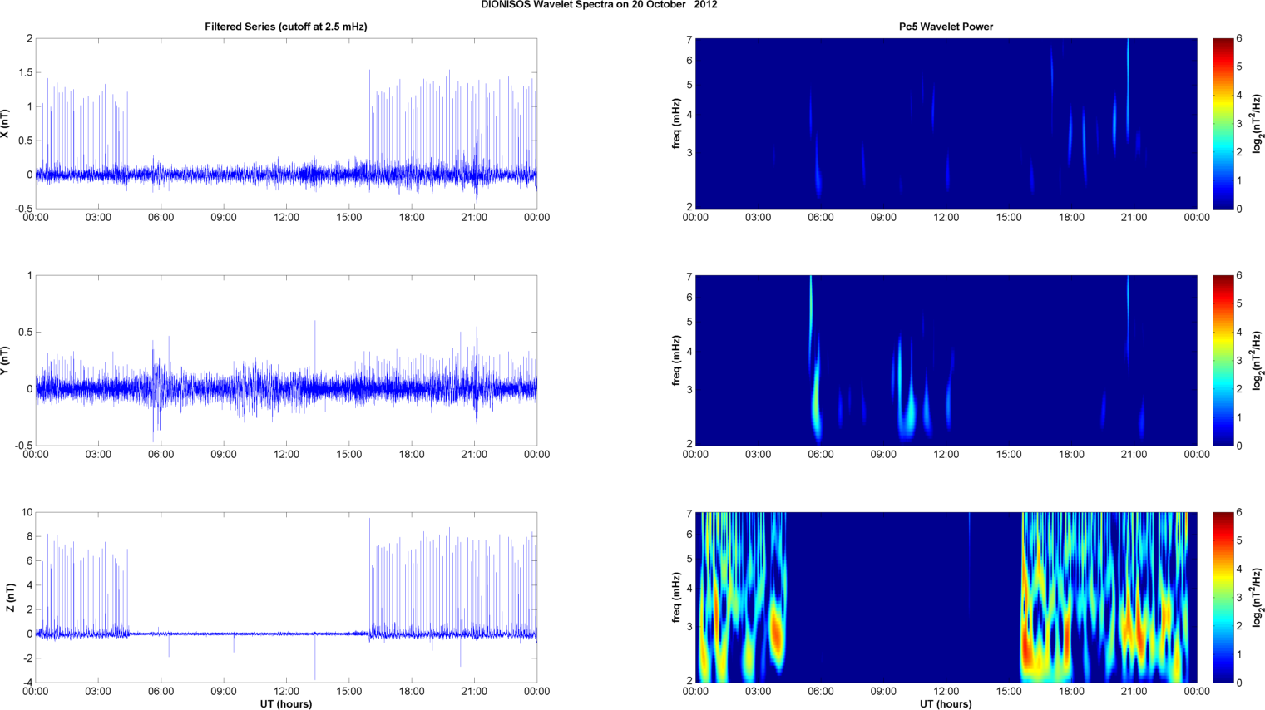The image size is (1265, 710).
Task: Click the '12:00' tick beneath the X series plot
Action: (286, 218)
